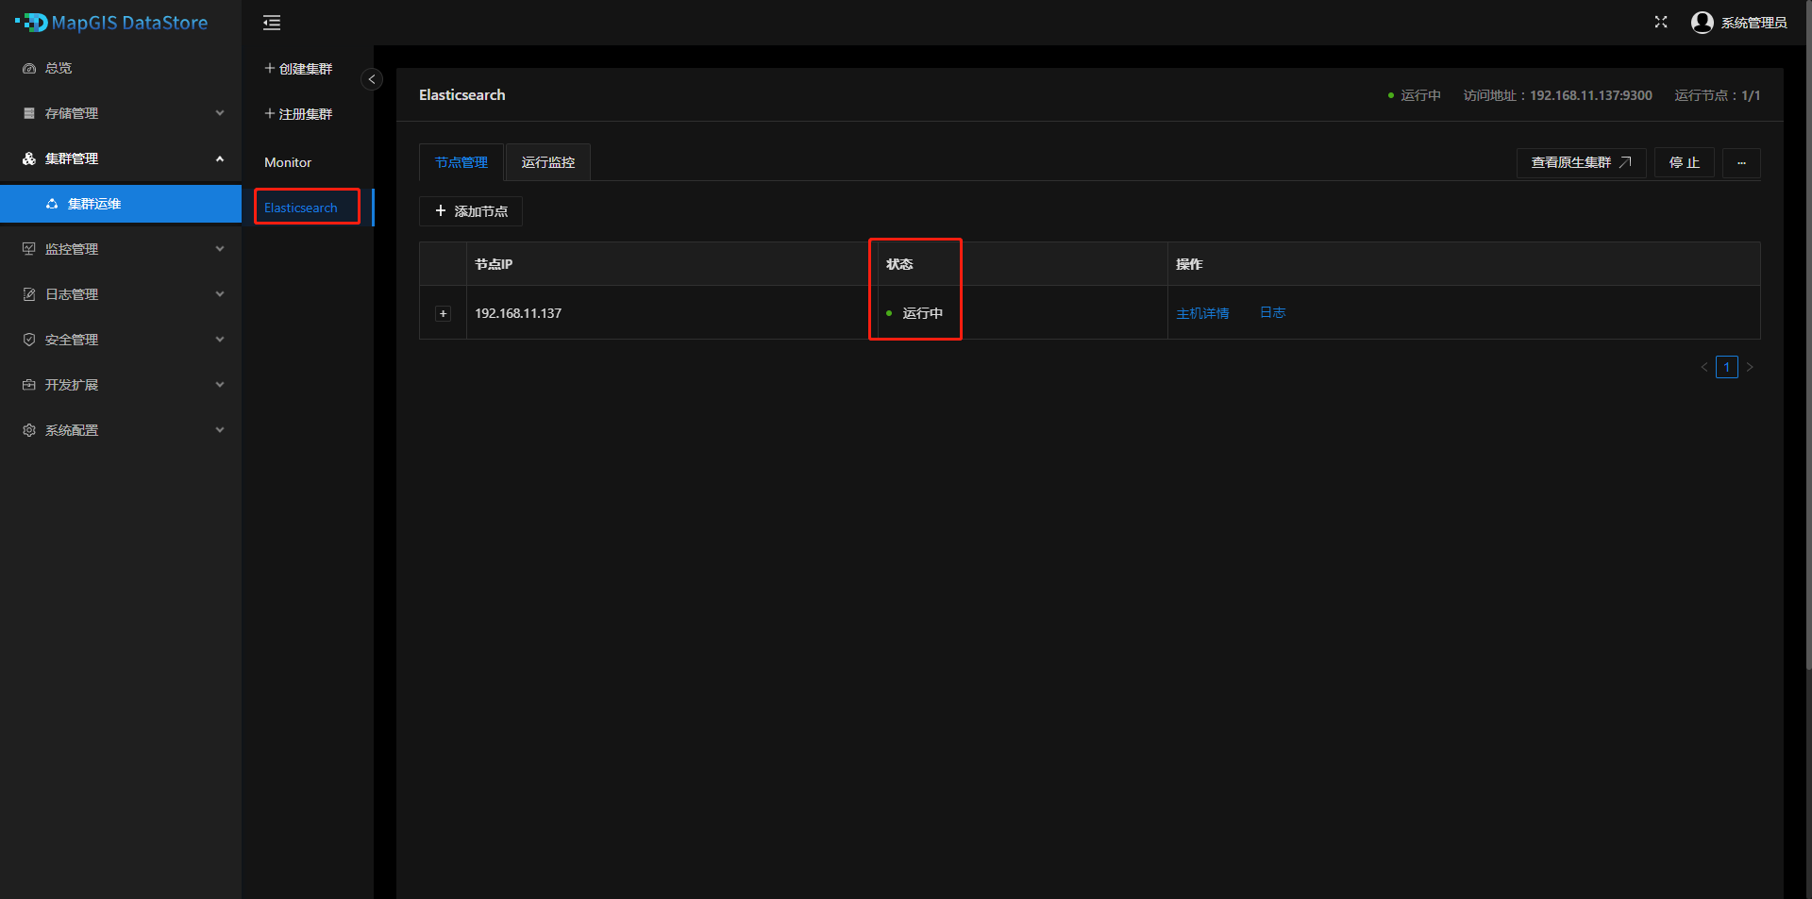1812x899 pixels.
Task: Expand the 安全管理 menu
Action: [121, 340]
